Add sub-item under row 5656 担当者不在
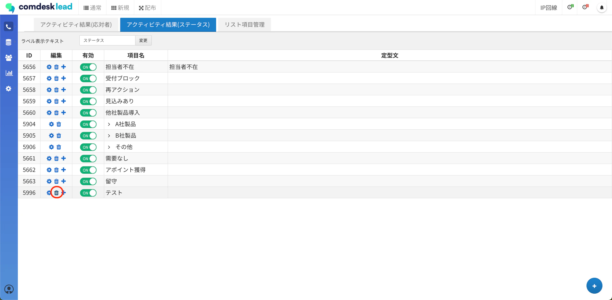The width and height of the screenshot is (612, 300). tap(63, 67)
